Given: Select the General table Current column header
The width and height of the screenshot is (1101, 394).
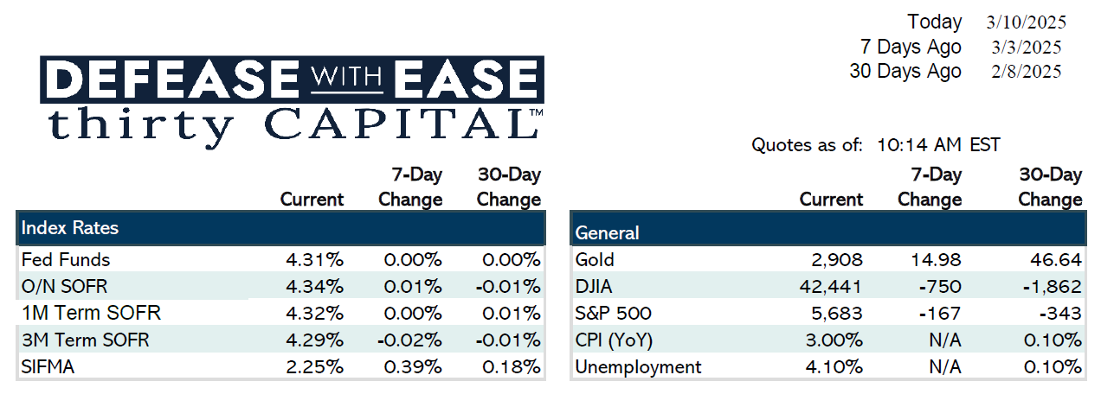Looking at the screenshot, I should tap(832, 200).
